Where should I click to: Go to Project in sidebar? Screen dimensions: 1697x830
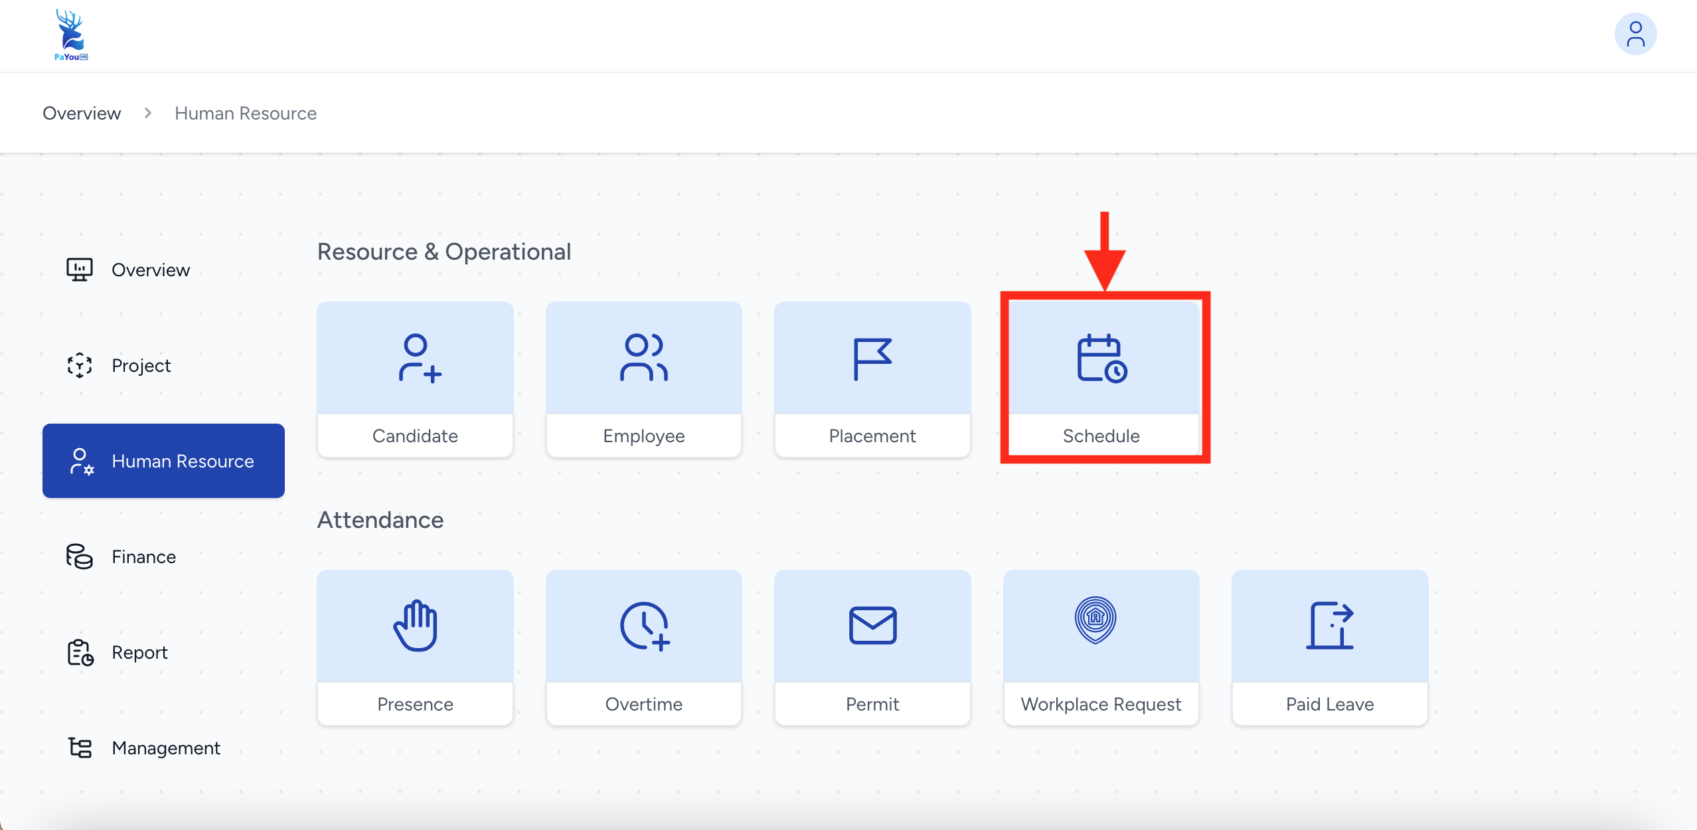[x=141, y=366]
